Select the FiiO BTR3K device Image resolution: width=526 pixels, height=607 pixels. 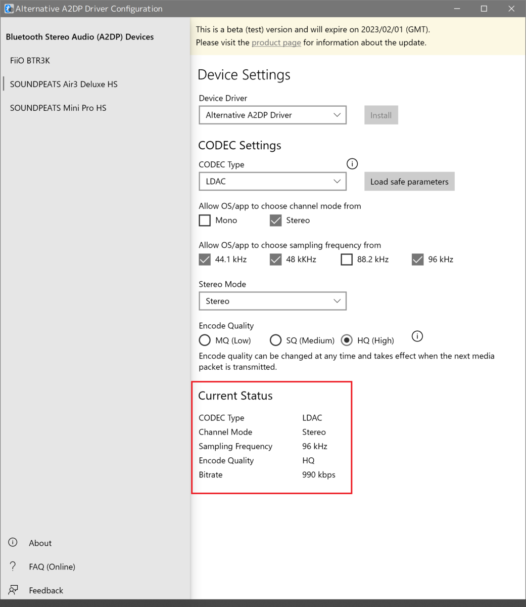(x=30, y=60)
